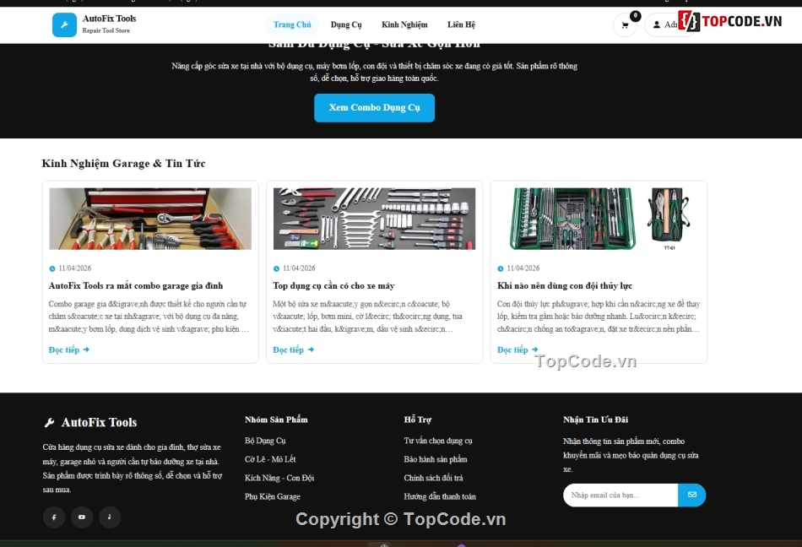
Task: Open the YouTube icon in the footer
Action: pyautogui.click(x=82, y=517)
